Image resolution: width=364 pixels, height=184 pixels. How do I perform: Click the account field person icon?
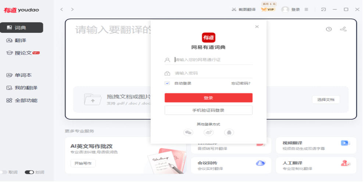coord(167,60)
